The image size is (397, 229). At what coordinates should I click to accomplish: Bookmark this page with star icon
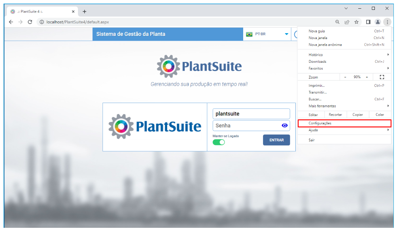357,22
